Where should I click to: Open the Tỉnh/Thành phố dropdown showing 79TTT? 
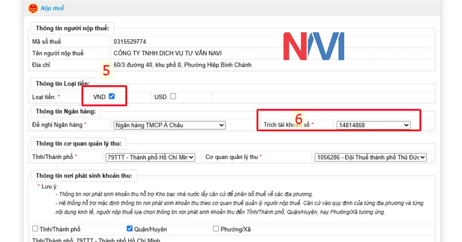coord(150,157)
